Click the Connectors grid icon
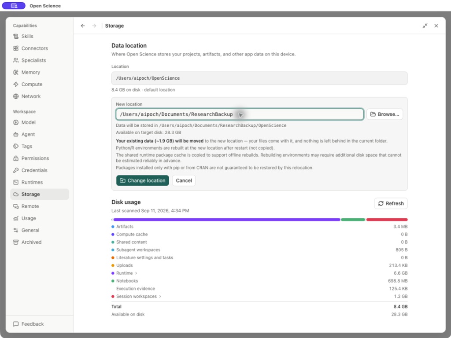 click(16, 48)
